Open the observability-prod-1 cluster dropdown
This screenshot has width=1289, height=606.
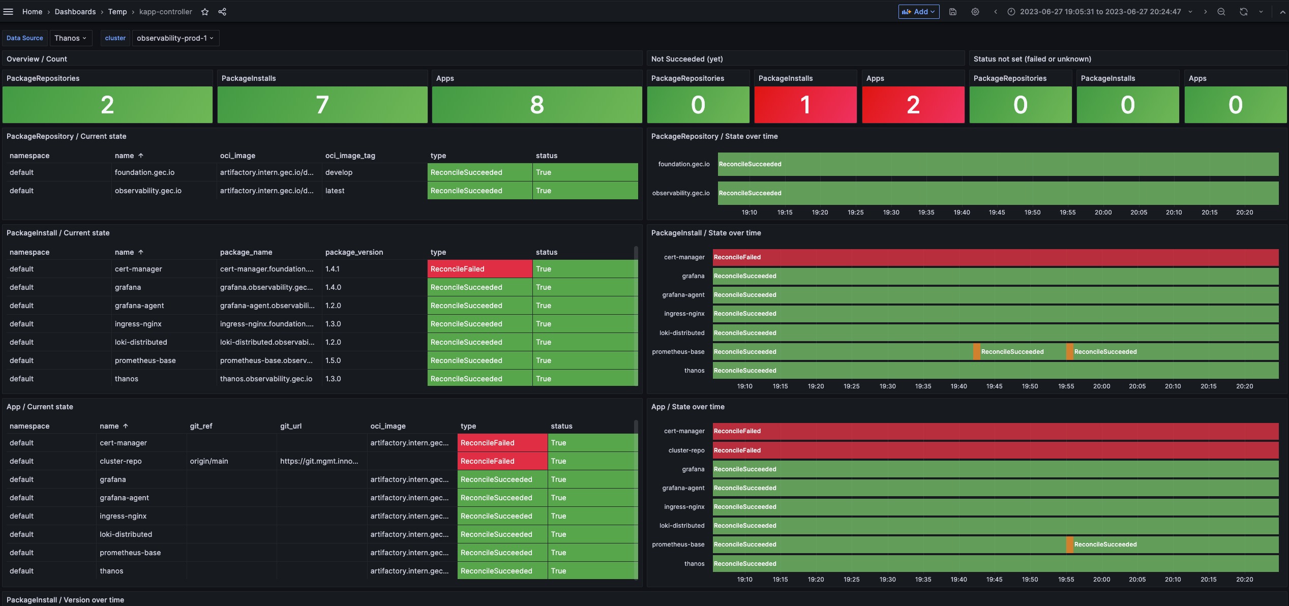[x=175, y=38]
